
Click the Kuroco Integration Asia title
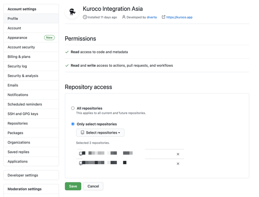point(113,9)
